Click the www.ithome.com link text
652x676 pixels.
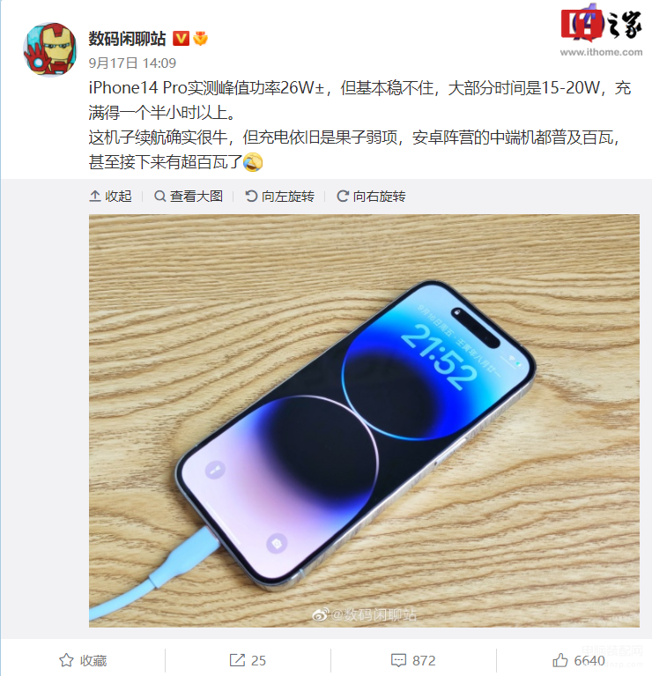pyautogui.click(x=601, y=52)
